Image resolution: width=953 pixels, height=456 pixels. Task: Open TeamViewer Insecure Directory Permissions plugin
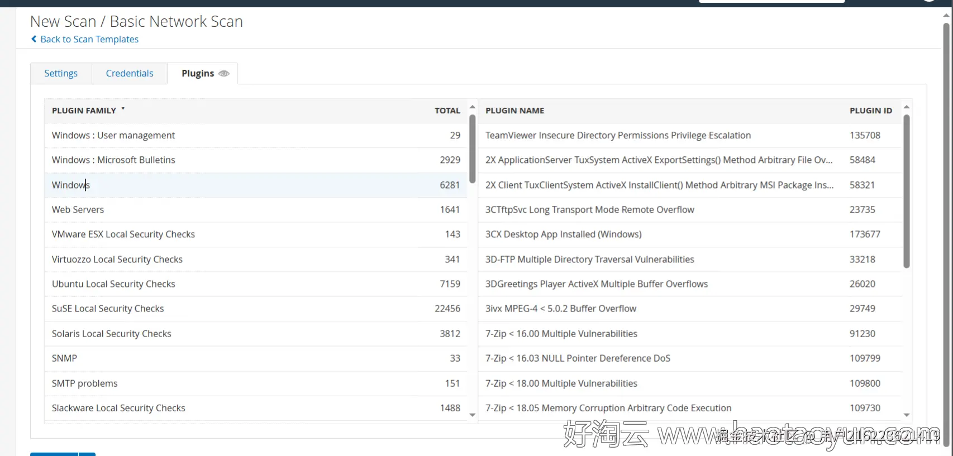pyautogui.click(x=618, y=136)
